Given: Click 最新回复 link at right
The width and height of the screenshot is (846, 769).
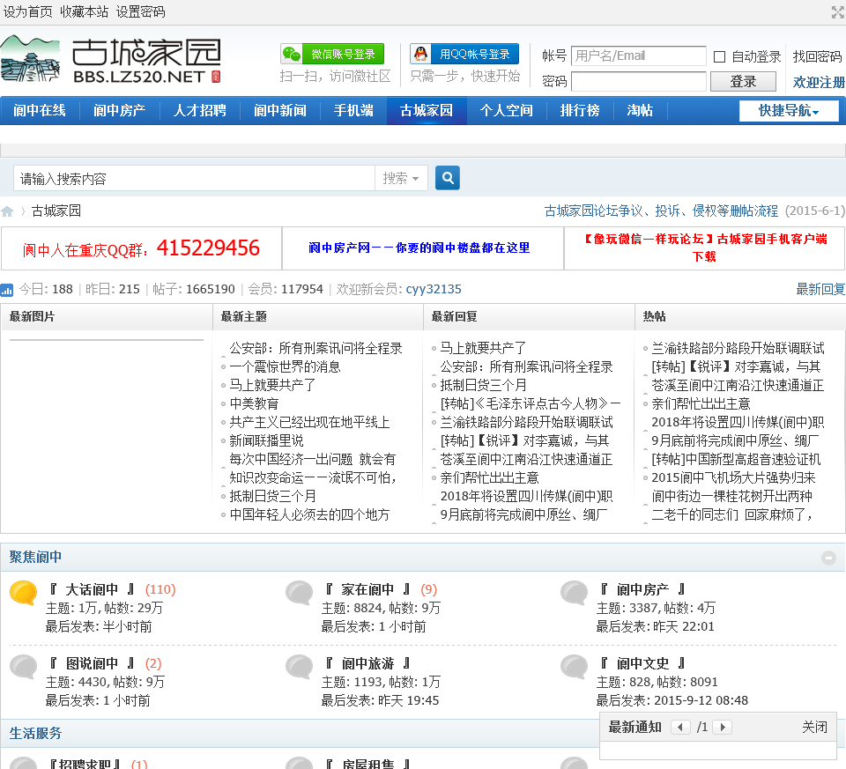Looking at the screenshot, I should (820, 289).
